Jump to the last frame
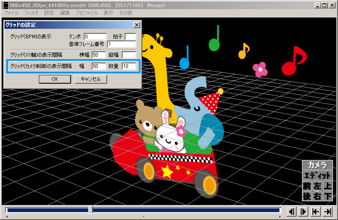 [x=328, y=212]
